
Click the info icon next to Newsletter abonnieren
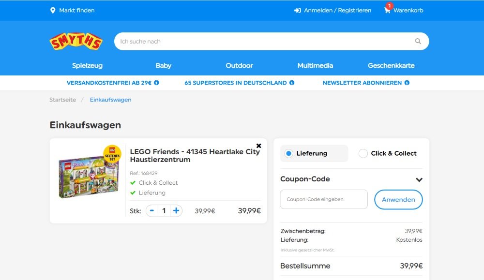(x=407, y=83)
